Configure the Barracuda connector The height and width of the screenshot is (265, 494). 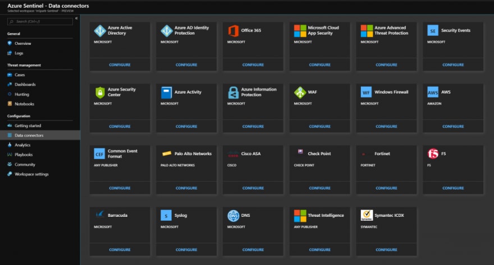[x=120, y=250]
